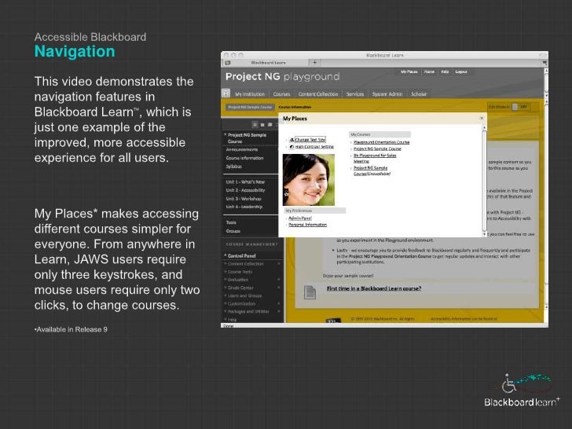Click the leftmost course menu view icon
This screenshot has height=429, width=572.
(255, 125)
